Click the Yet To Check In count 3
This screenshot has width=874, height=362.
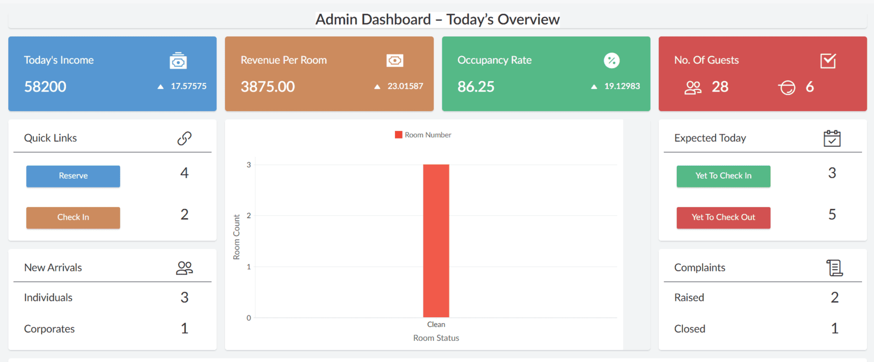(832, 173)
